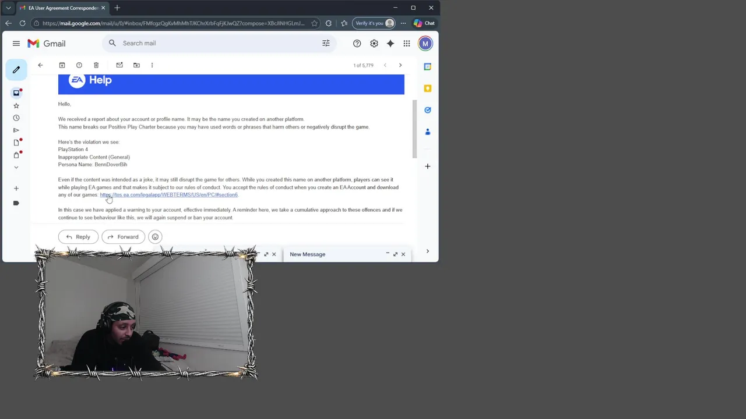
Task: Reply to the EA email
Action: click(x=78, y=237)
